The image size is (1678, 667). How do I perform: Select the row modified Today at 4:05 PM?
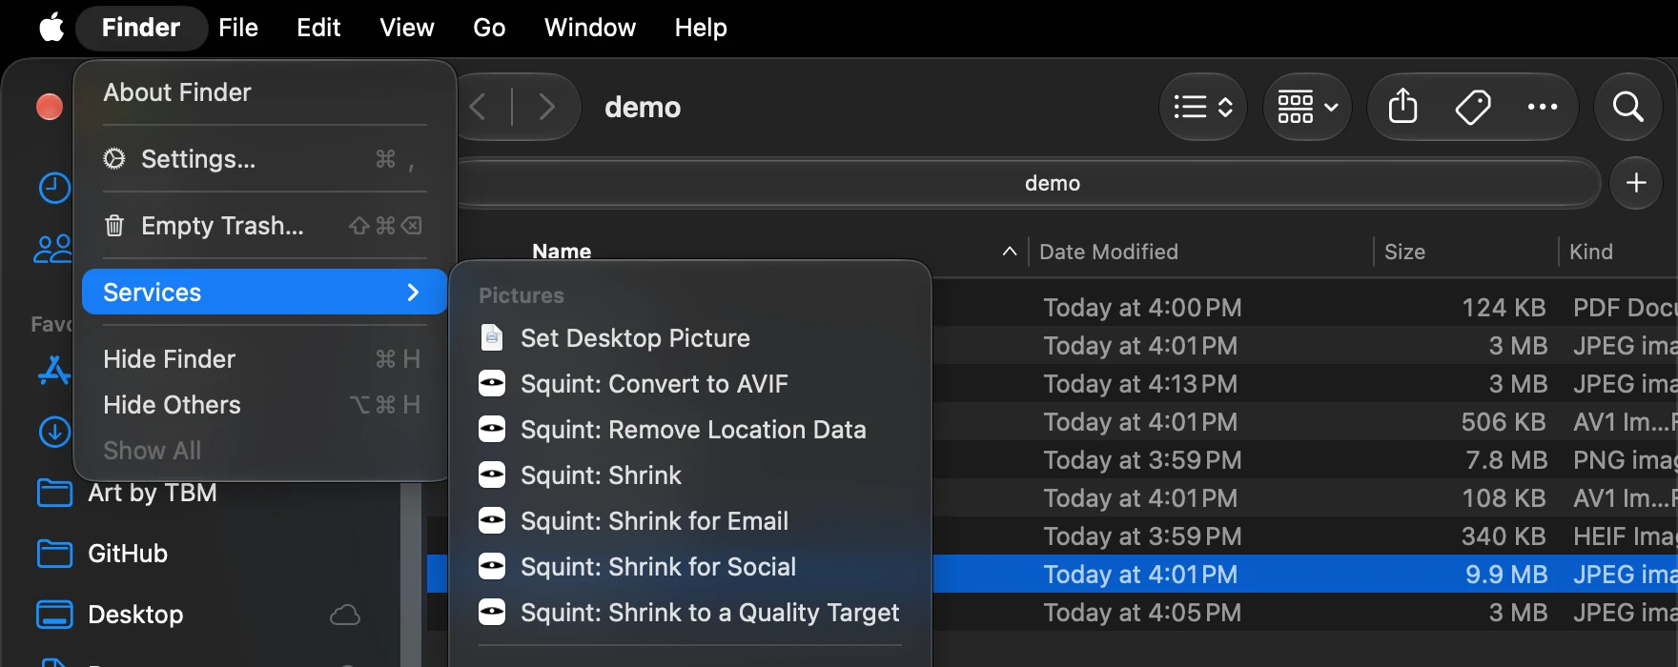point(1304,613)
